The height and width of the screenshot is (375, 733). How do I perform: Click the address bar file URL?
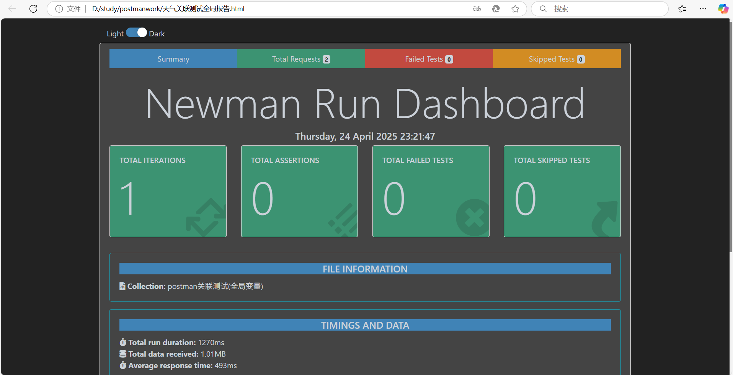(168, 9)
